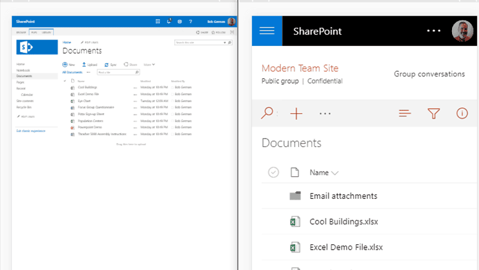479x270 pixels.
Task: Open the command bar ellipsis in mobile view
Action: coord(325,113)
